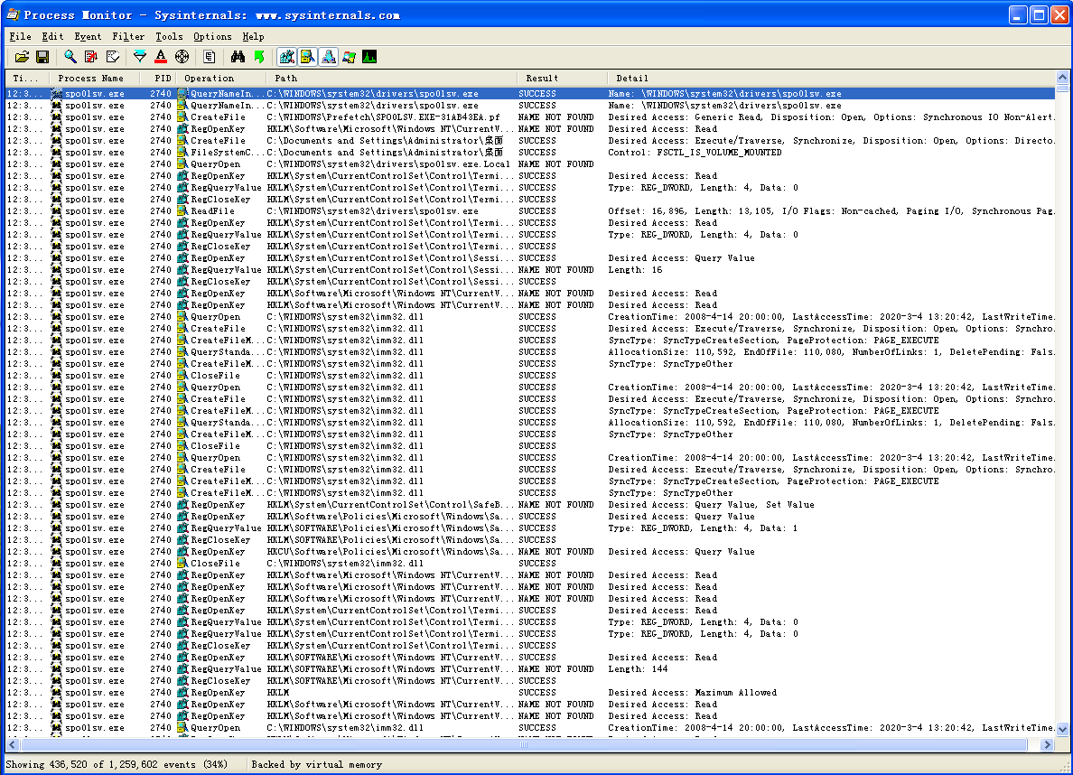1073x775 pixels.
Task: Click the Result column header
Action: [x=563, y=78]
